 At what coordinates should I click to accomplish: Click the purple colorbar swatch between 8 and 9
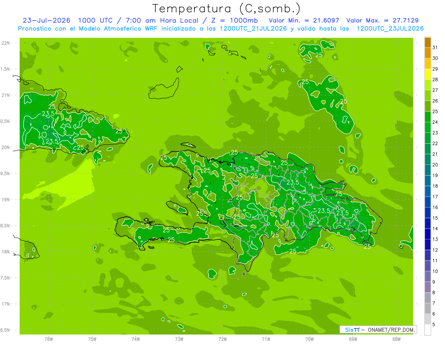428,288
